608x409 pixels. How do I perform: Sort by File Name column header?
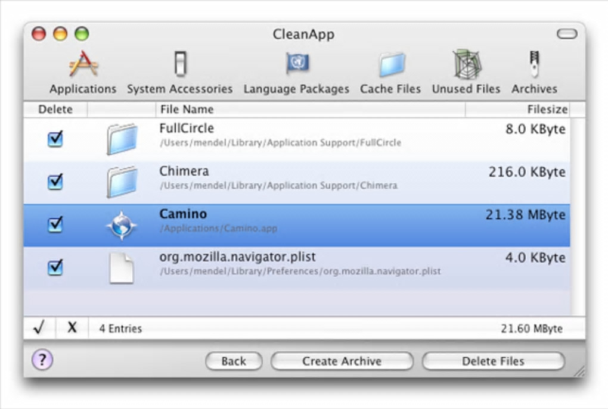pos(310,110)
